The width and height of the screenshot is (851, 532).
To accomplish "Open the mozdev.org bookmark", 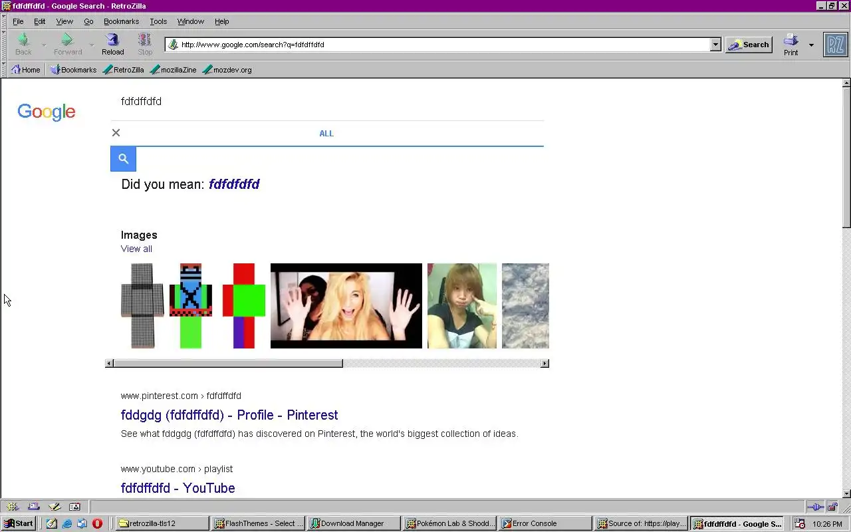I will pyautogui.click(x=227, y=69).
